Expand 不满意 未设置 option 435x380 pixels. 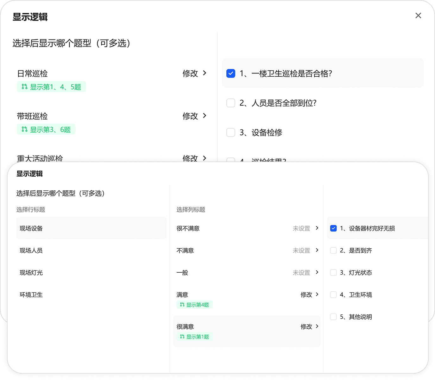coord(317,250)
